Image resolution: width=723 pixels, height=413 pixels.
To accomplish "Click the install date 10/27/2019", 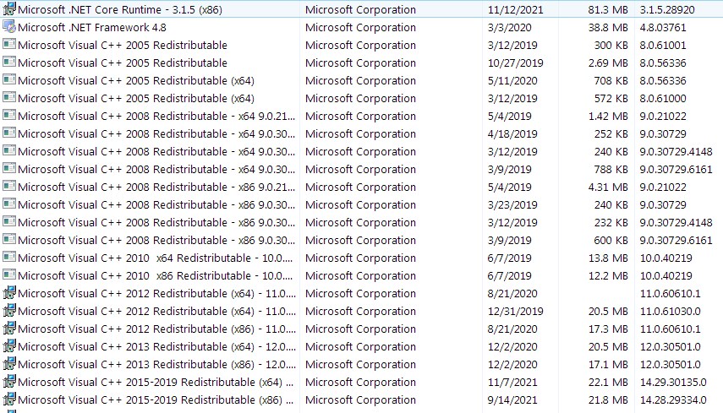I will click(516, 63).
